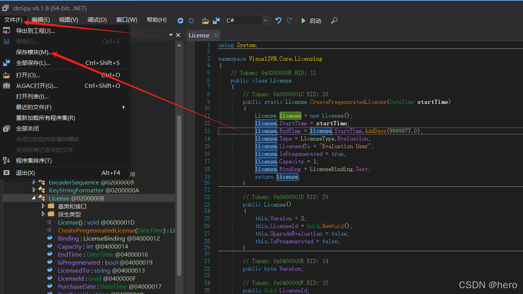Viewport: 523px width, 294px height.
Task: Select Binding : LicenseBinding field
Action: point(109,239)
